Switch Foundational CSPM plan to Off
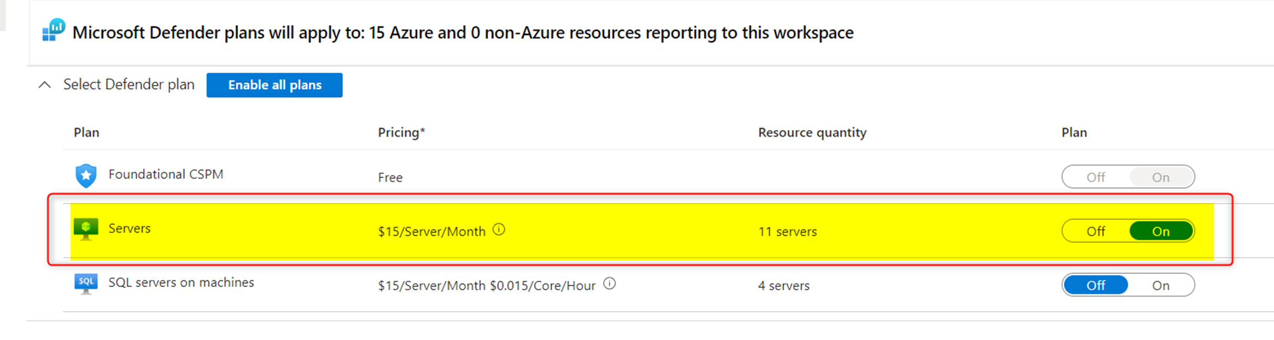The width and height of the screenshot is (1274, 340). coord(1095,177)
